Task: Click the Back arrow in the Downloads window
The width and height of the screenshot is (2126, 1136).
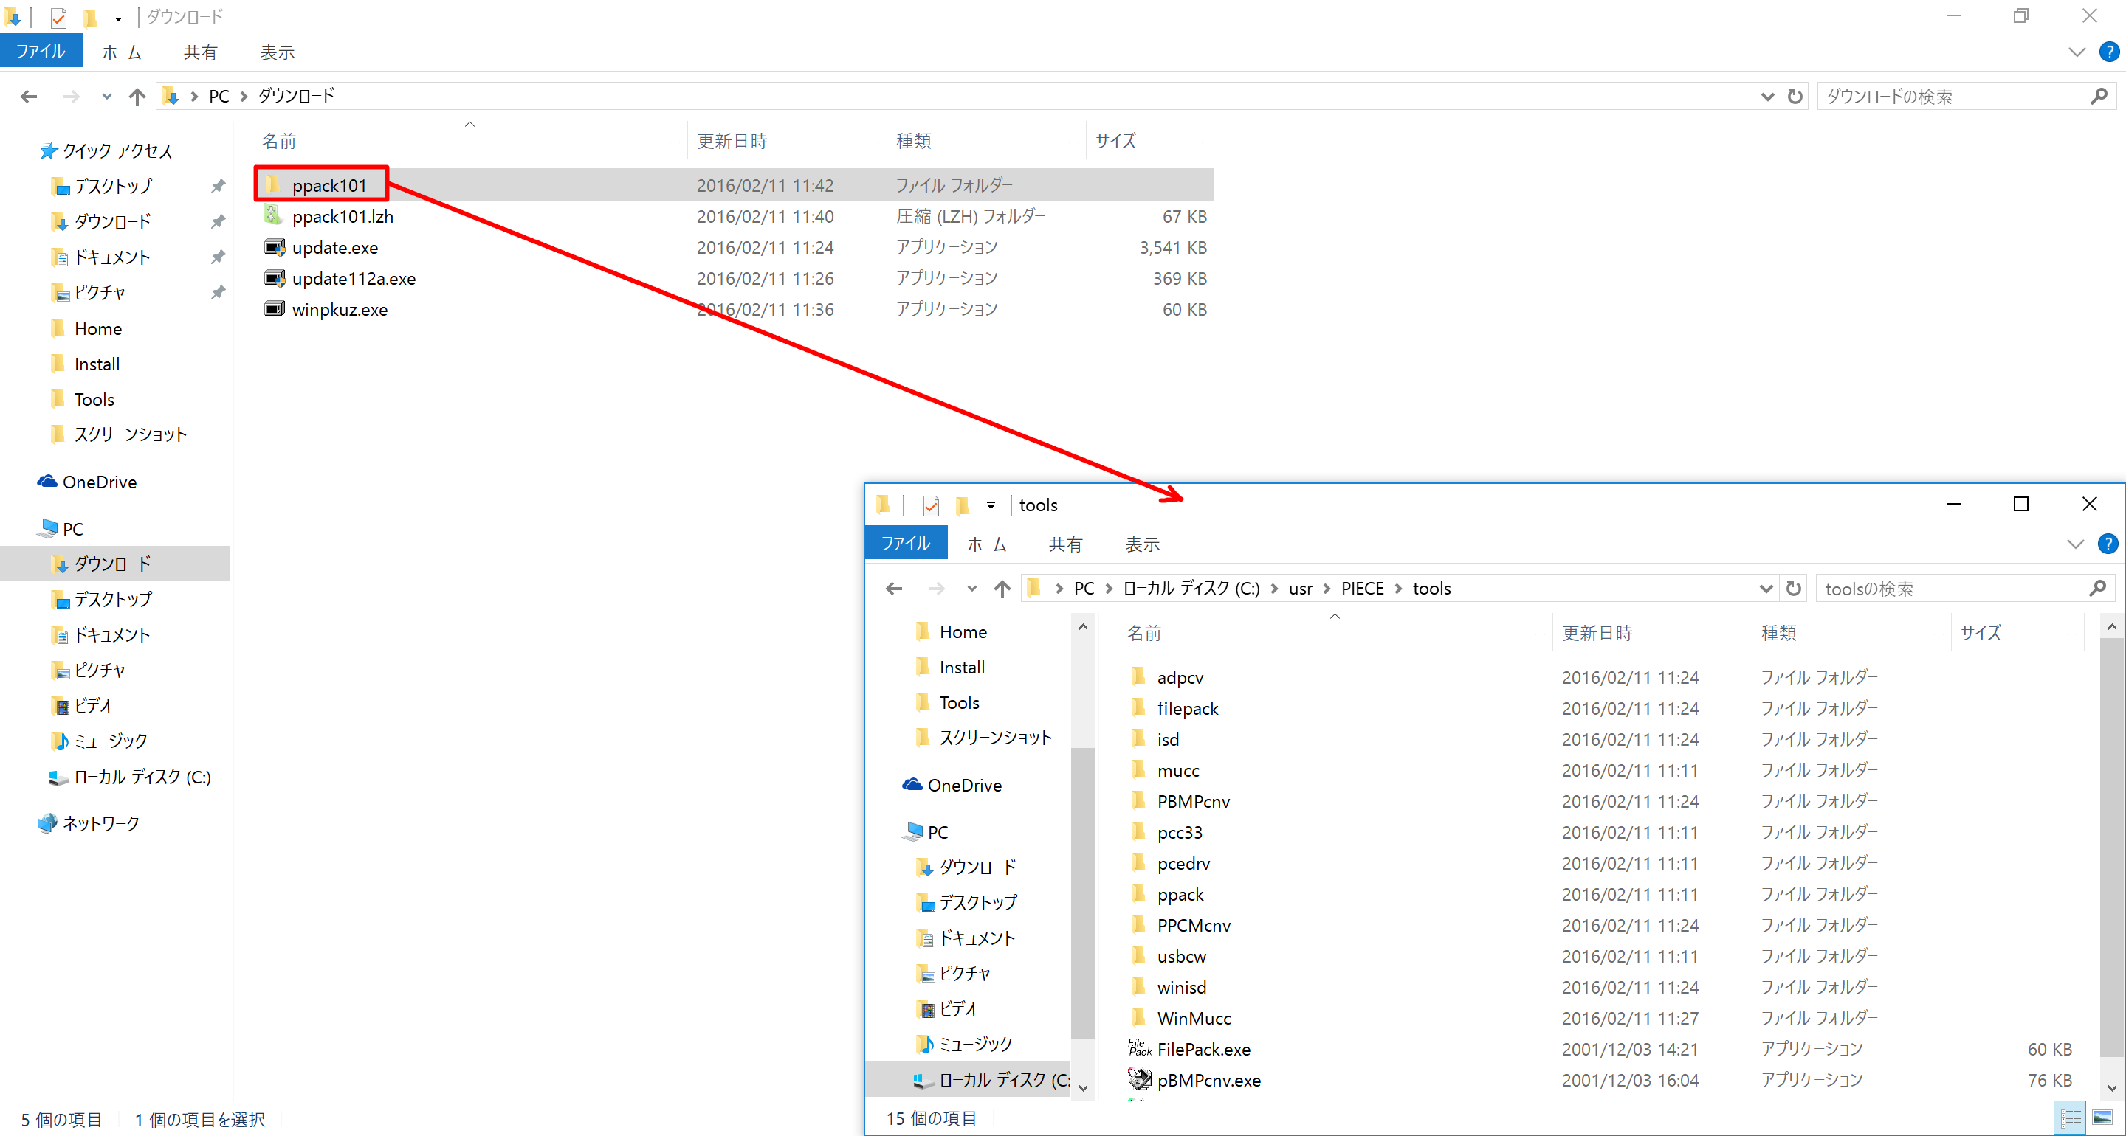Action: 29,97
